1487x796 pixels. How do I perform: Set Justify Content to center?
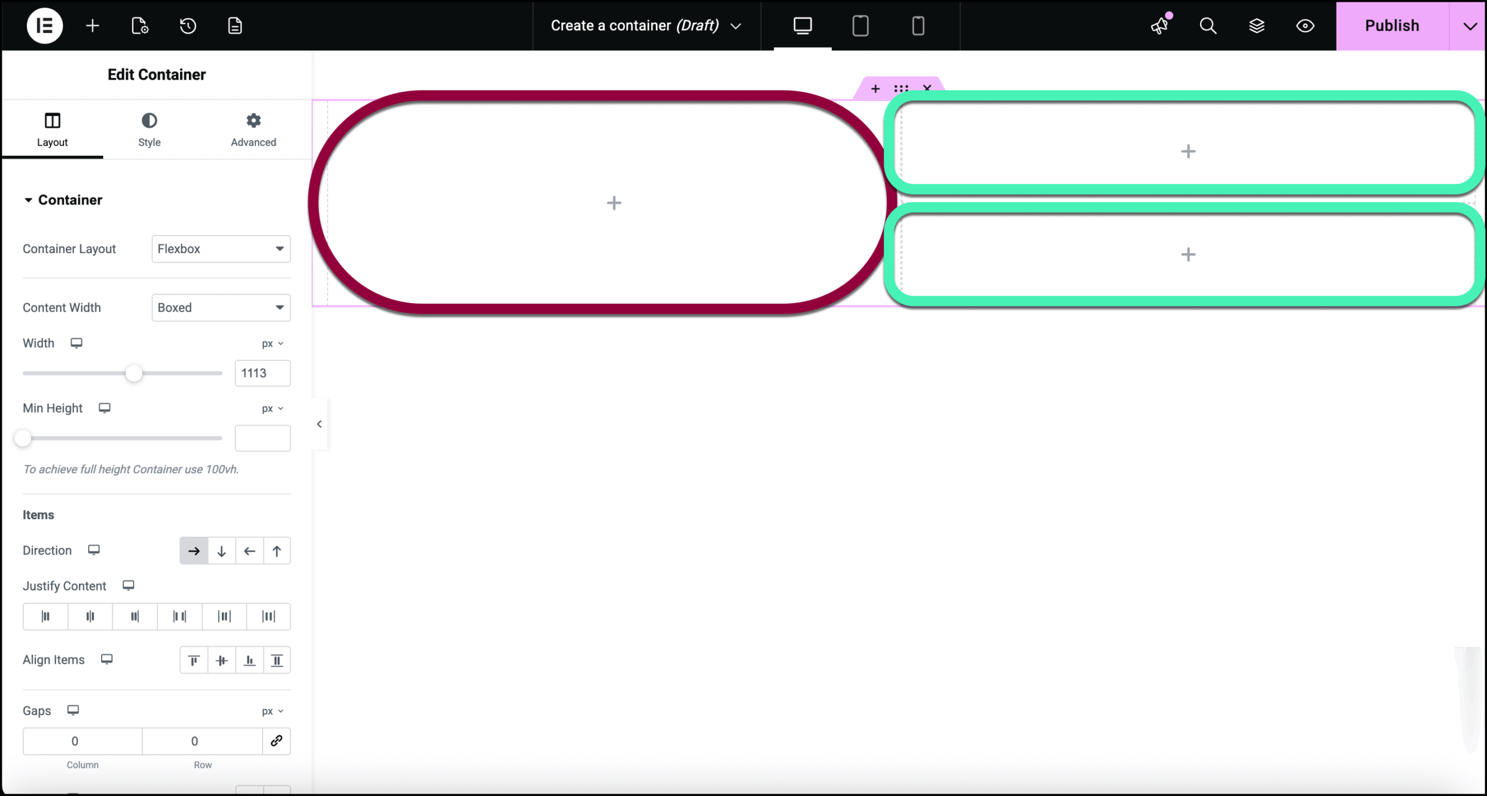pos(90,617)
